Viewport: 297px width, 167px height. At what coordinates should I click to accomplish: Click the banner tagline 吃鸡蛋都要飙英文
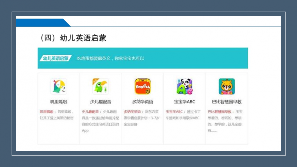110,58
